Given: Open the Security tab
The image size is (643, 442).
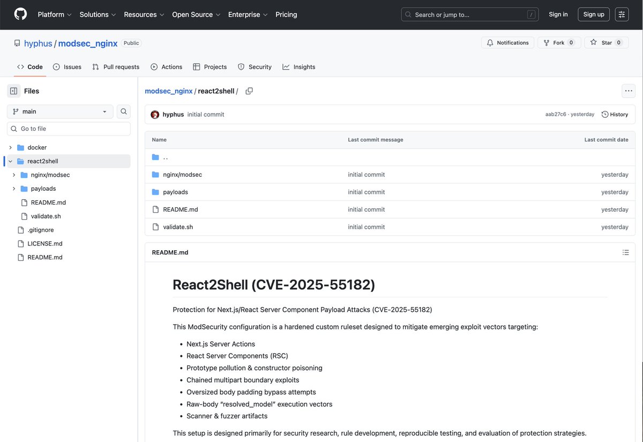Looking at the screenshot, I should [255, 66].
